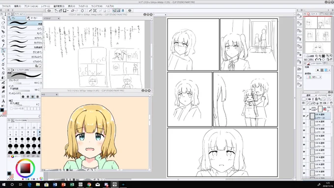Open Google Chrome from the taskbar
The image size is (334, 188).
(x=89, y=185)
